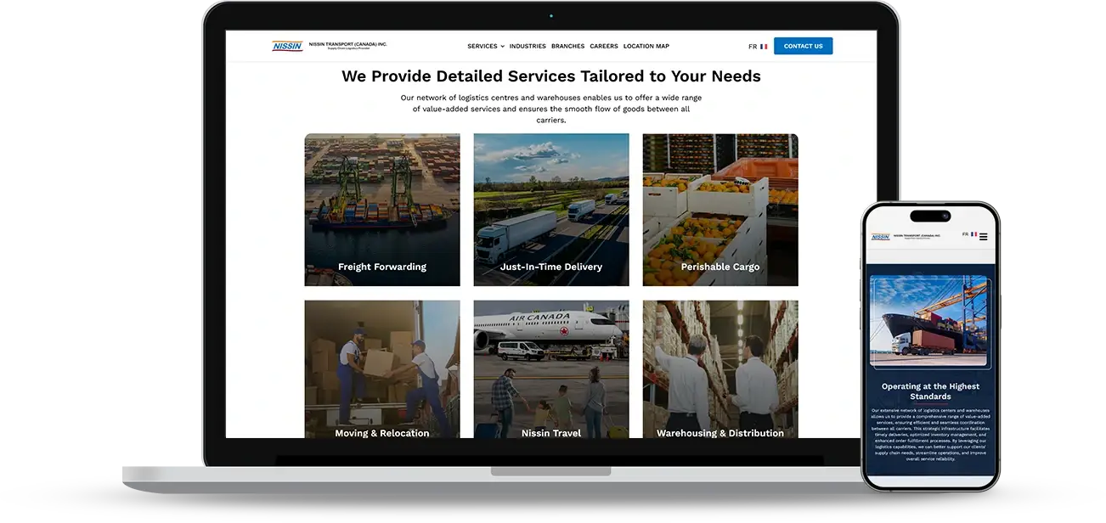
Task: Click the cargo ship image on the phone
Action: coord(930,321)
